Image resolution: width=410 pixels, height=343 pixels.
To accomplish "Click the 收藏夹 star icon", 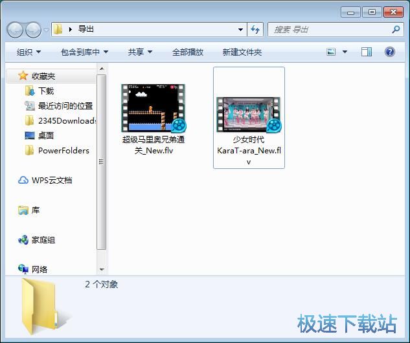I will pos(23,76).
